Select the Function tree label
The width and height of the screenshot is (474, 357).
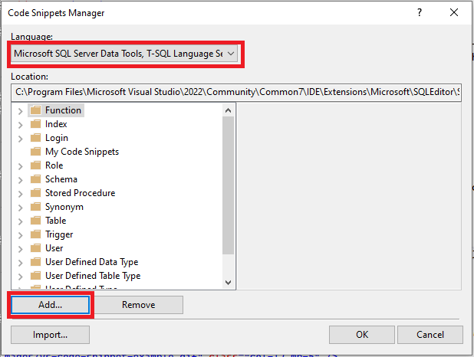pyautogui.click(x=63, y=110)
